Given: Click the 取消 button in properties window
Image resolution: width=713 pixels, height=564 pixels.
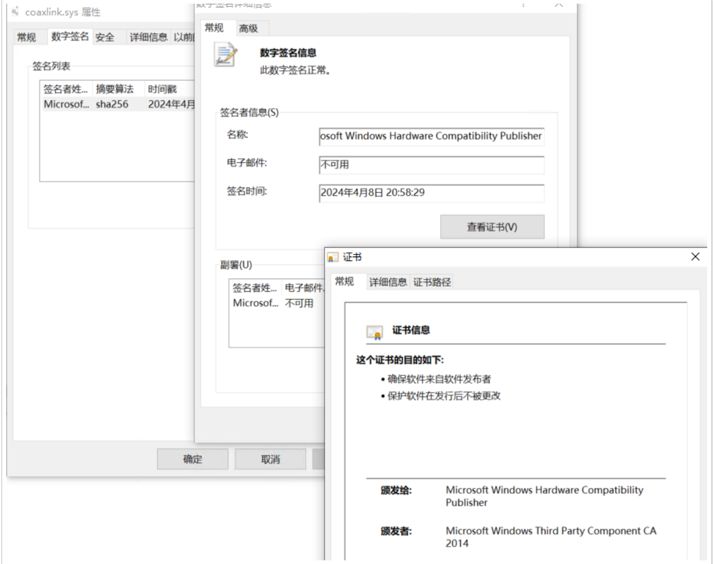Looking at the screenshot, I should pos(270,459).
